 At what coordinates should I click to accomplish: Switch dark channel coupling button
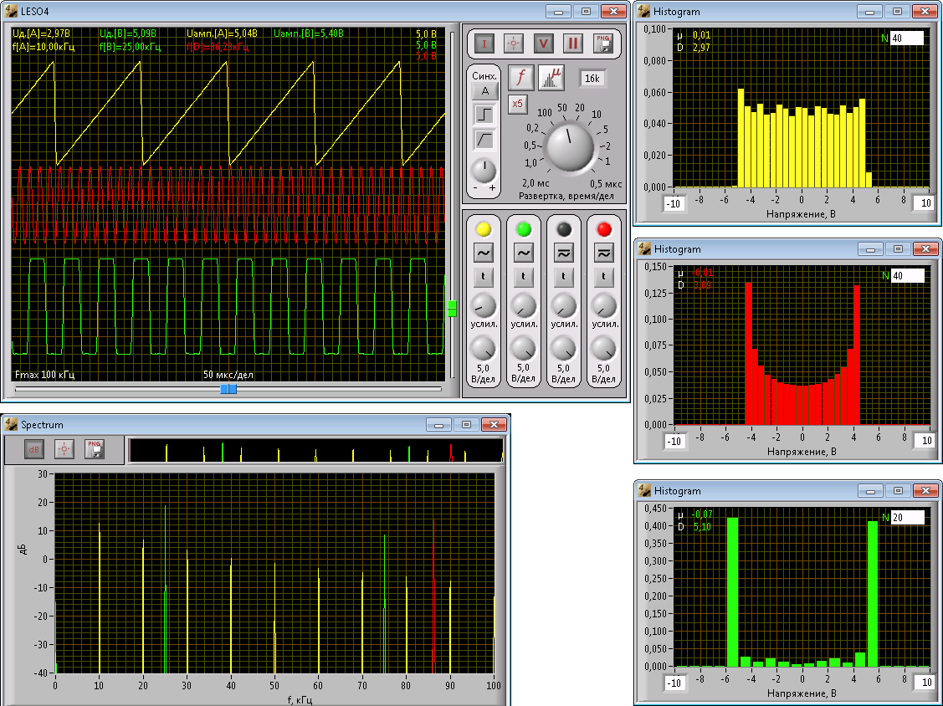click(x=563, y=253)
